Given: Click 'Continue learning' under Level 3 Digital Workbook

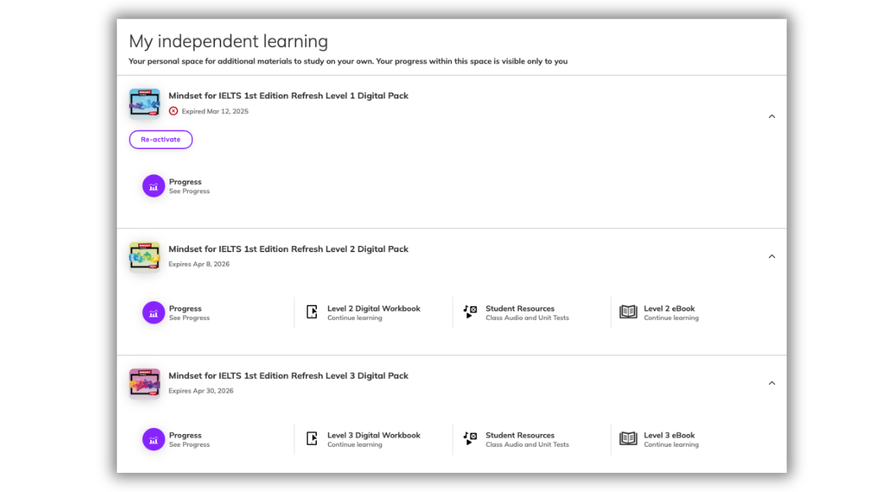Looking at the screenshot, I should 354,445.
